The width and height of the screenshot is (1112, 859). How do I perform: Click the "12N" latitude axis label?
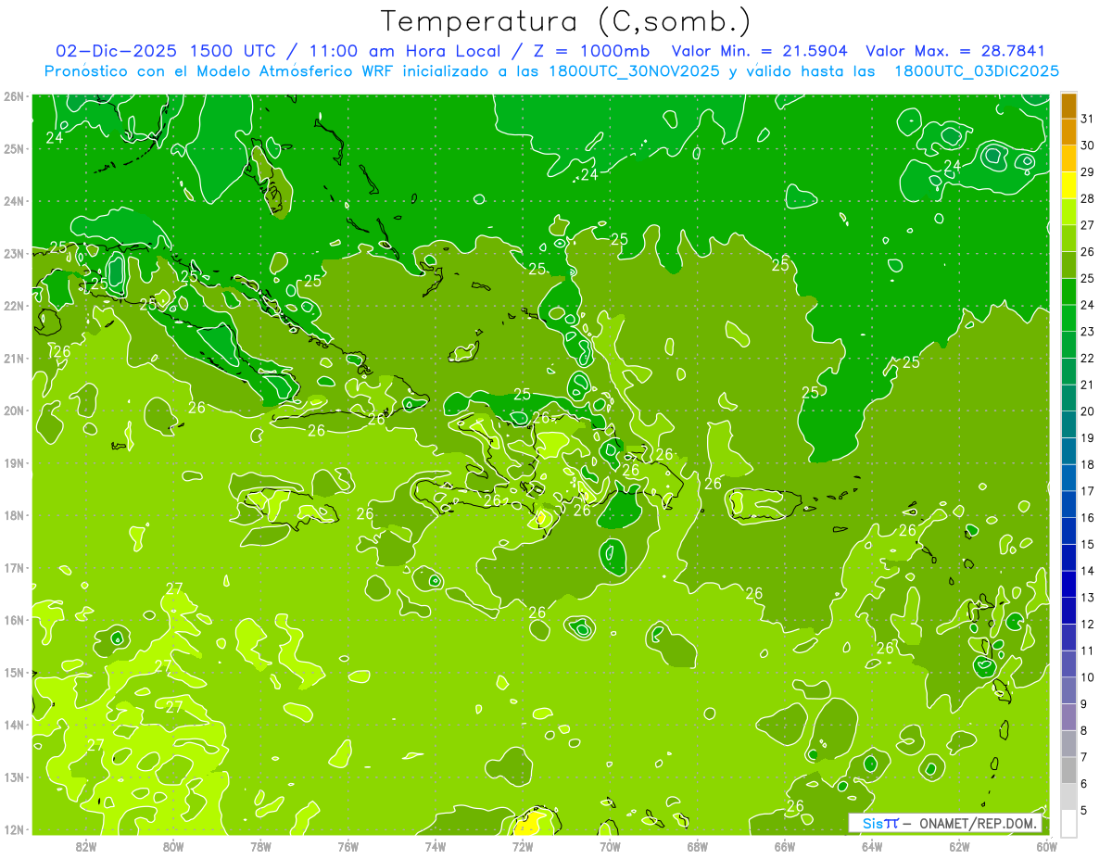point(14,829)
